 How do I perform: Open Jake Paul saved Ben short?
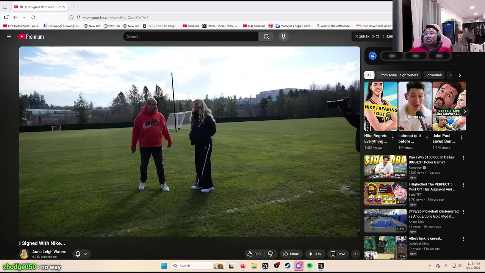pos(449,106)
